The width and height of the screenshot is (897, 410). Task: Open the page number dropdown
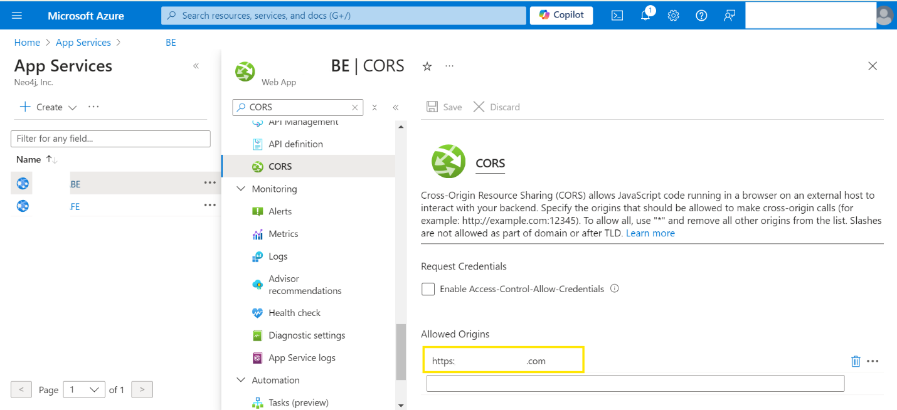click(x=85, y=390)
